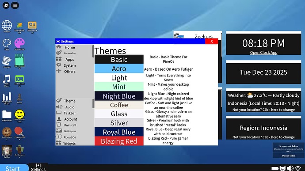
Task: Apply the Night Blue theme
Action: [119, 96]
